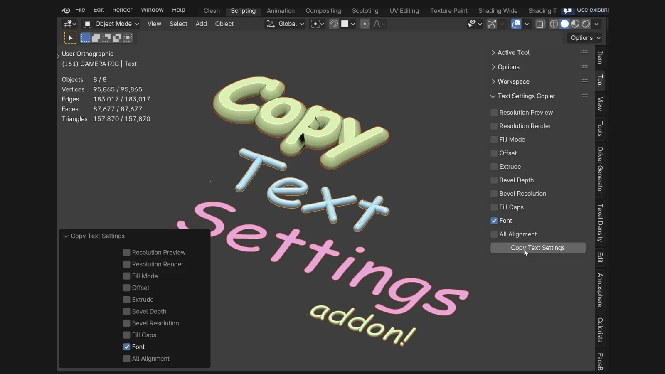The width and height of the screenshot is (665, 374).
Task: Expand the Active Tool section
Action: click(x=493, y=52)
